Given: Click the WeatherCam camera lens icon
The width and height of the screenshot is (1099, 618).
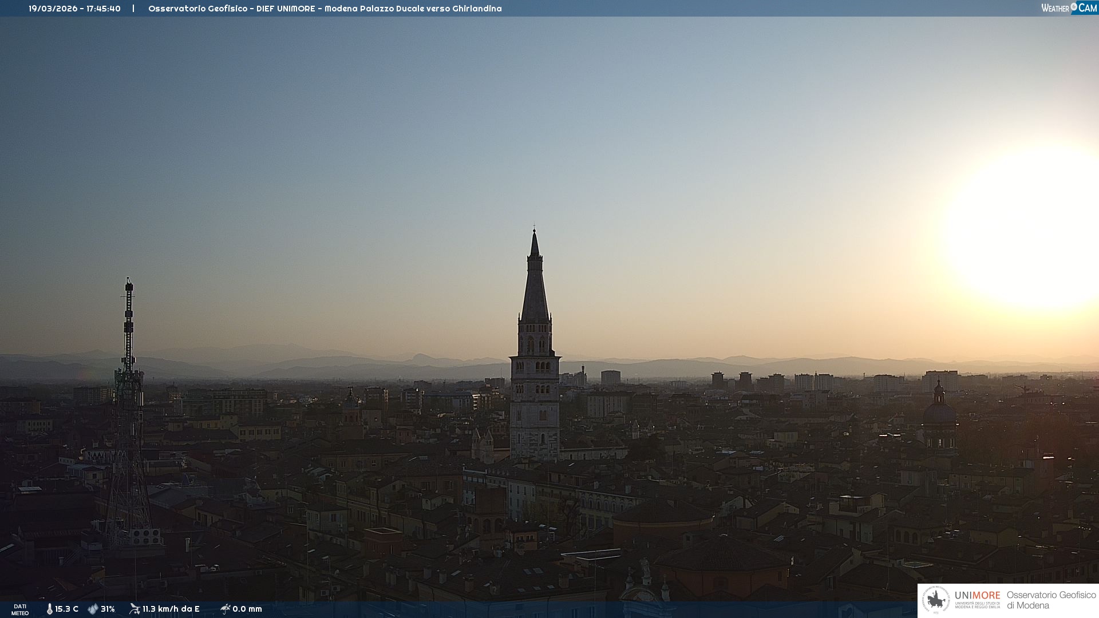Looking at the screenshot, I should pos(1074,7).
